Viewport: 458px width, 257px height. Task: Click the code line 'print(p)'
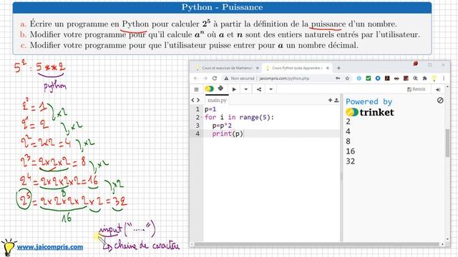(x=228, y=133)
